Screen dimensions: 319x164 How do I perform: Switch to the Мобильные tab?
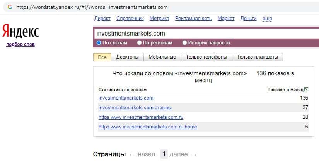click(x=162, y=57)
